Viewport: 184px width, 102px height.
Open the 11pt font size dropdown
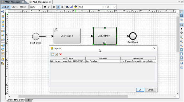pyautogui.click(x=111, y=7)
